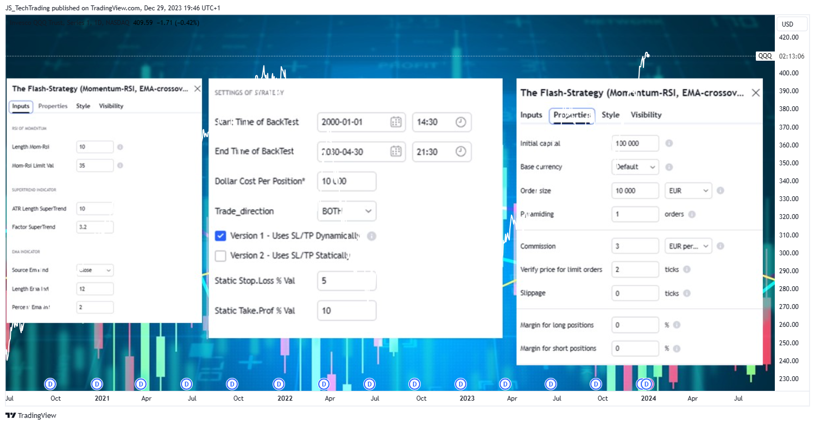Show info icon next to Initial capital
This screenshot has width=815, height=425.
point(669,143)
